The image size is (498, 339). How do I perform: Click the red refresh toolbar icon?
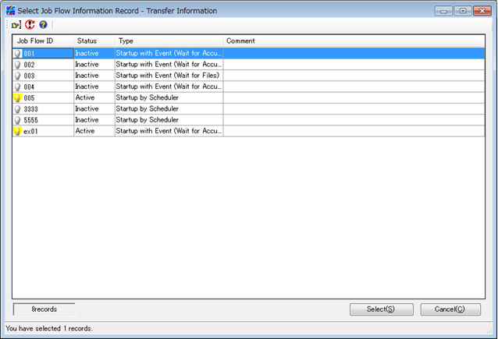coord(30,25)
